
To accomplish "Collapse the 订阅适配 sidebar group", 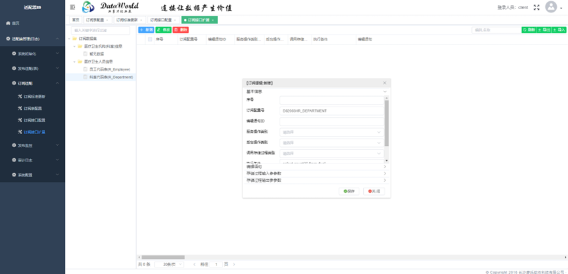I will pyautogui.click(x=33, y=83).
